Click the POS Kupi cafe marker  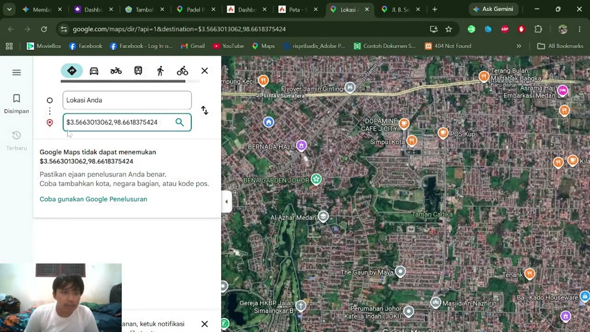pyautogui.click(x=442, y=133)
